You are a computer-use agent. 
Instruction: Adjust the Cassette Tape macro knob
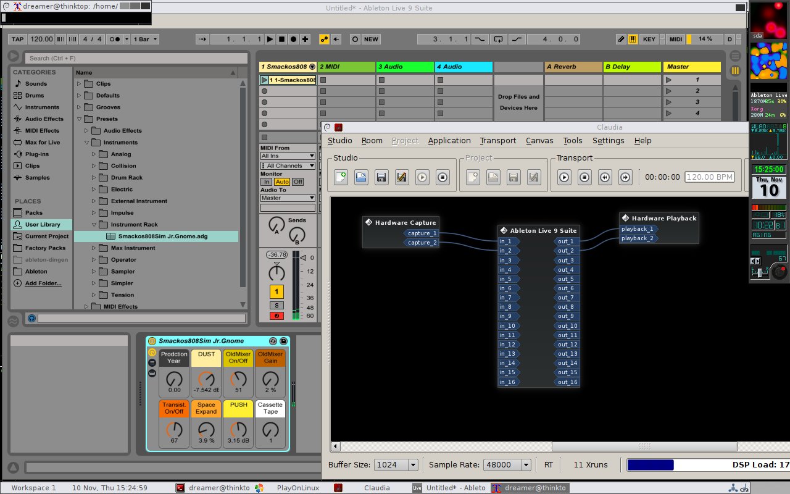coord(270,429)
